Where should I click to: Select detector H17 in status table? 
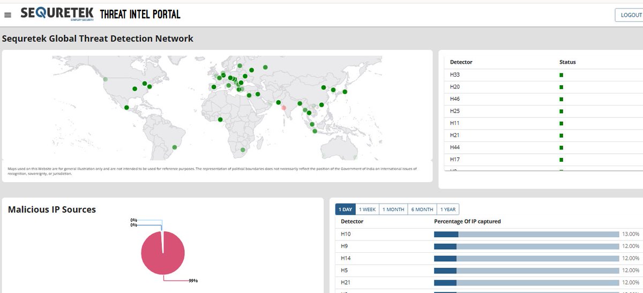coord(455,160)
